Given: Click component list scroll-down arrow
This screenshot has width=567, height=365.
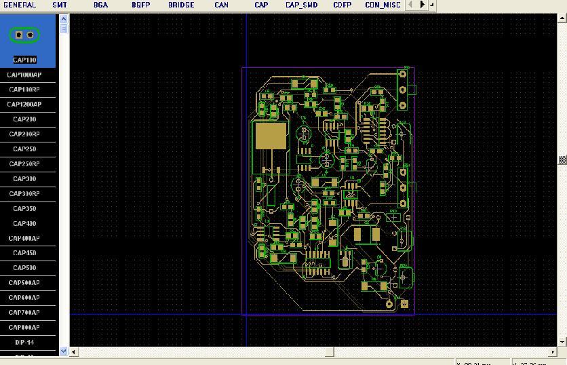Looking at the screenshot, I should point(64,351).
